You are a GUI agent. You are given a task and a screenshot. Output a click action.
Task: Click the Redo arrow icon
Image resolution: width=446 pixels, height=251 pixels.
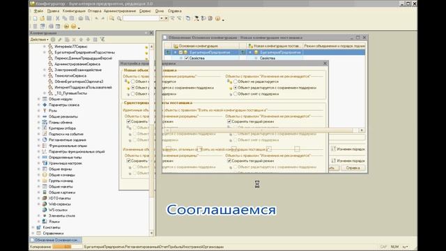[x=103, y=19]
